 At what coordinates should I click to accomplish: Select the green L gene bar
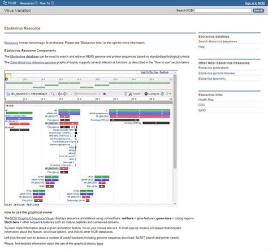[x=140, y=110]
